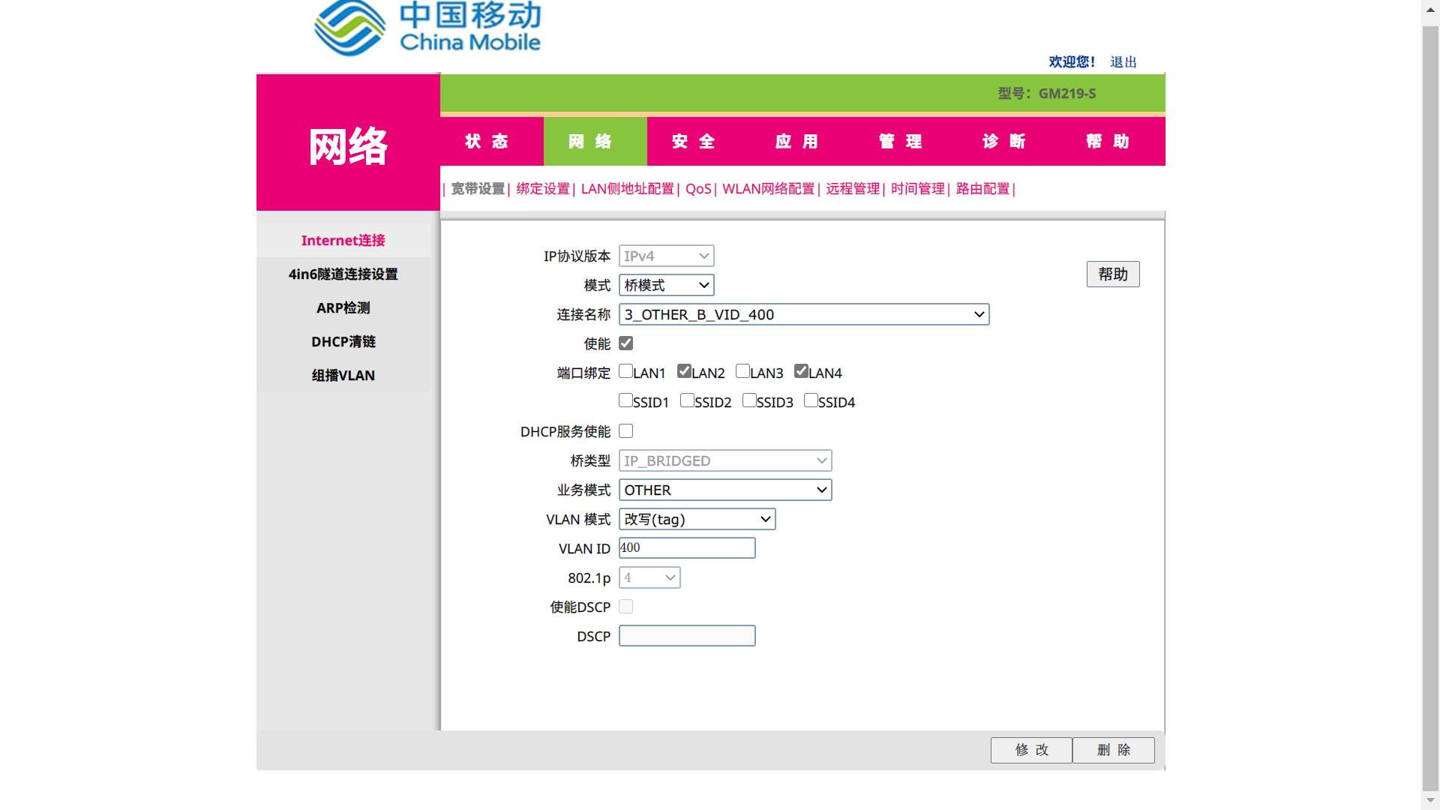This screenshot has width=1440, height=810.
Task: Check the LAN1 port binding checkbox
Action: 625,371
